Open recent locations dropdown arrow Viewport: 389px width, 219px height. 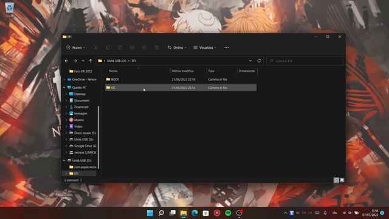pos(83,61)
